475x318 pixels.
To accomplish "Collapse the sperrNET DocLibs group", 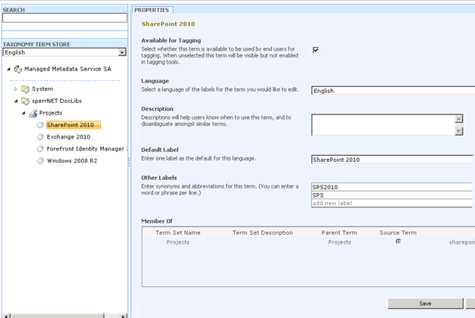I will coord(16,101).
